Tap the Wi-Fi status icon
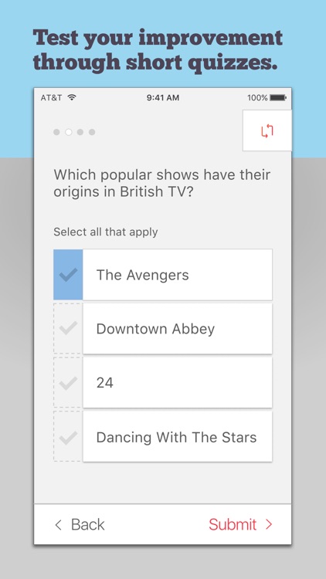This screenshot has height=579, width=326. coord(72,97)
